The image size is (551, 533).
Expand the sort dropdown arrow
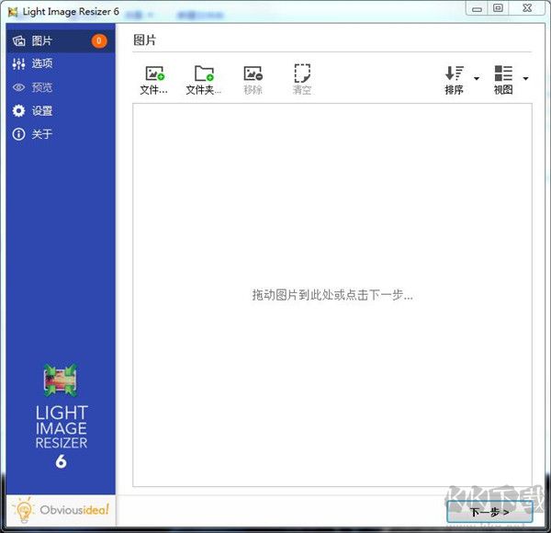[x=477, y=78]
